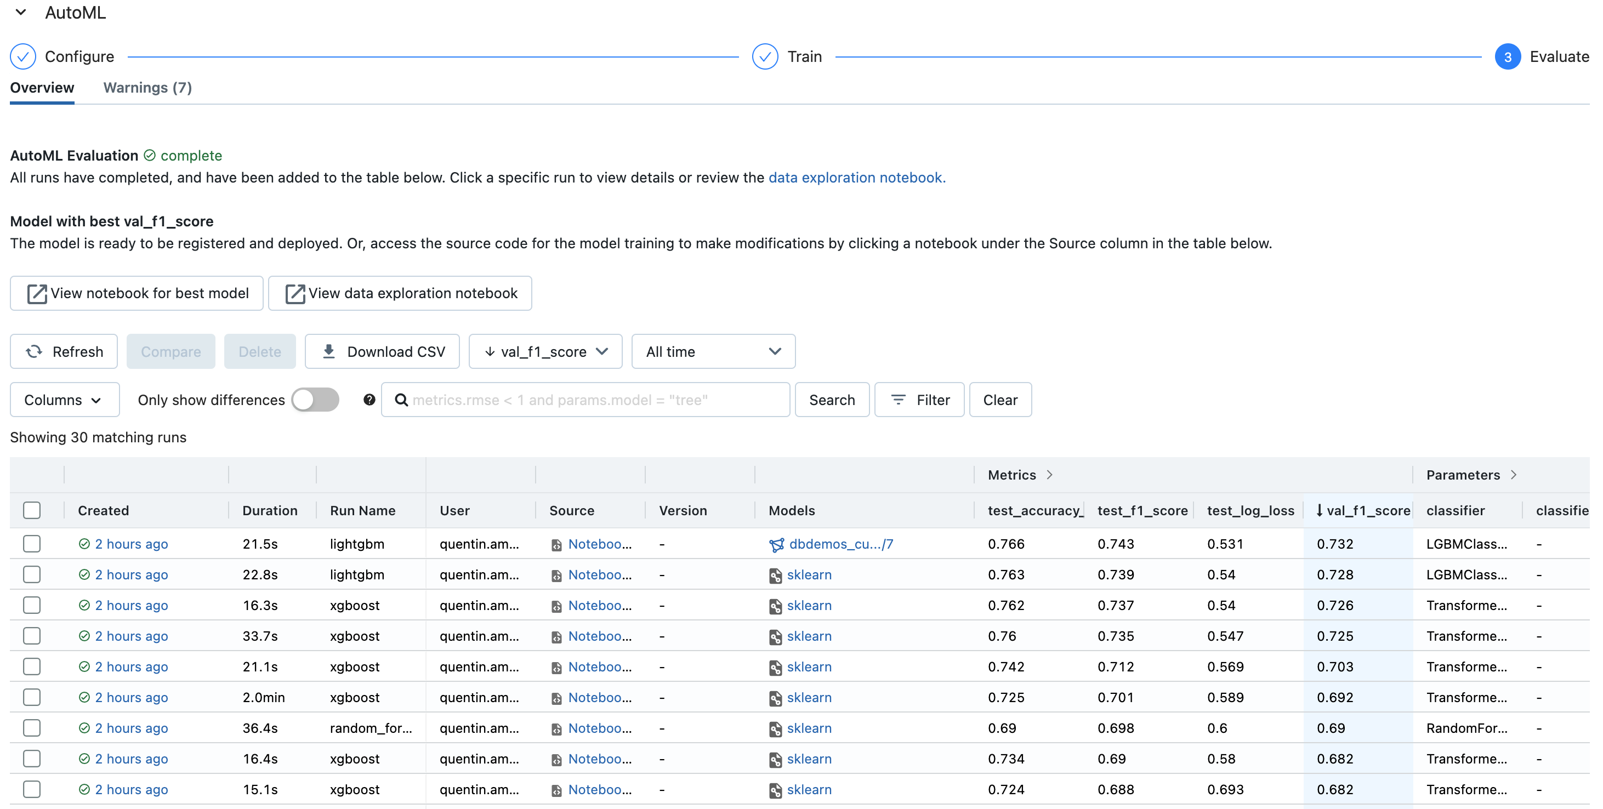Open the val_f1_score sort dropdown

(545, 351)
